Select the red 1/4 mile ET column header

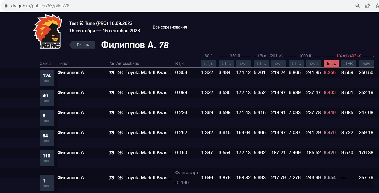(331, 64)
